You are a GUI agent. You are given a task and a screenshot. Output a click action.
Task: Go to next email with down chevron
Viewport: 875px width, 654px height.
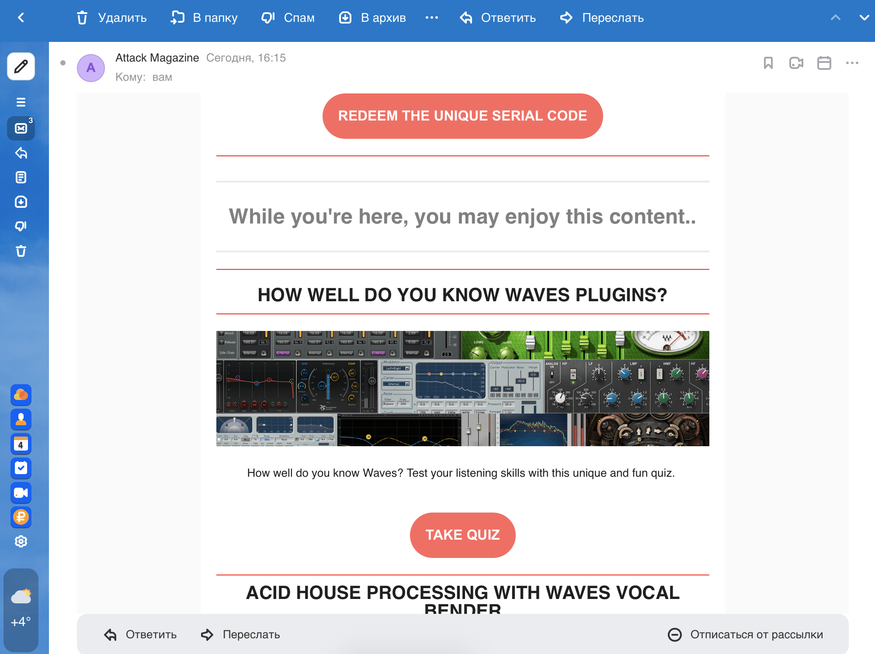(x=864, y=17)
